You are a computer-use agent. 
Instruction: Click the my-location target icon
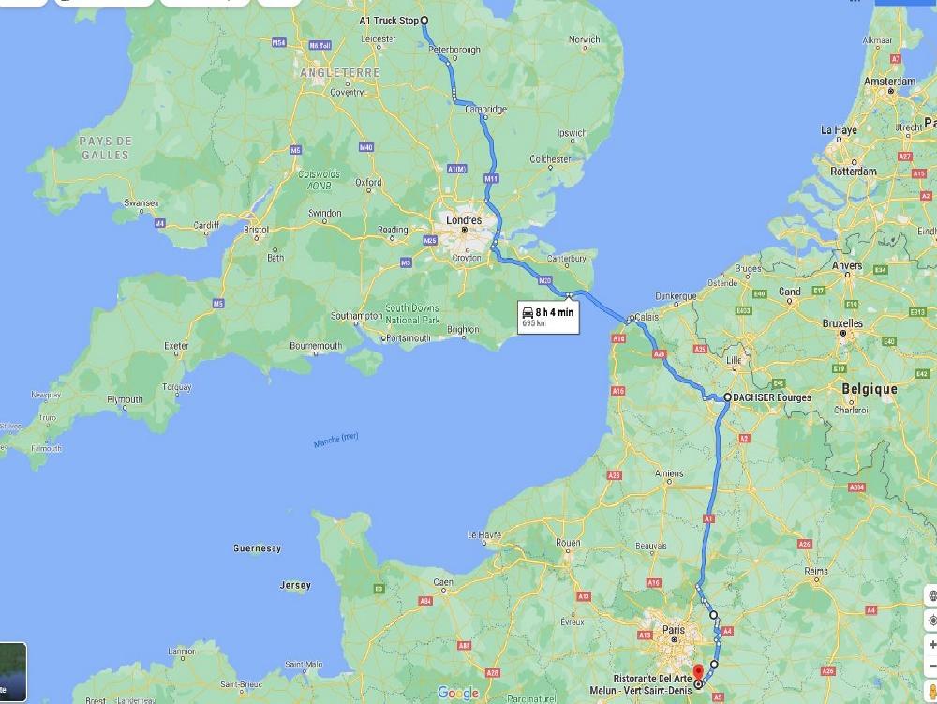tap(931, 621)
